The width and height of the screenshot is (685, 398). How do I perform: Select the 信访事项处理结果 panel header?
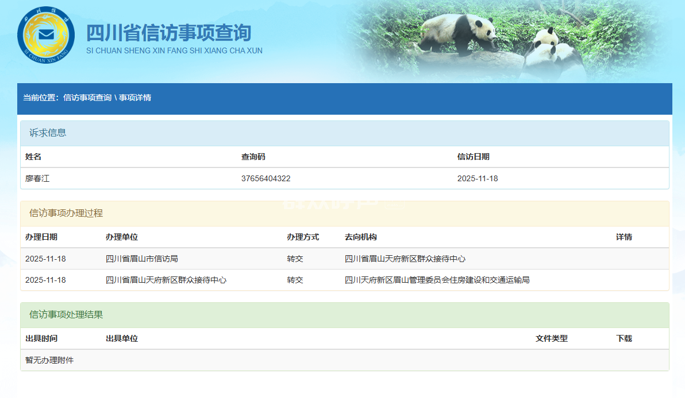(x=66, y=315)
